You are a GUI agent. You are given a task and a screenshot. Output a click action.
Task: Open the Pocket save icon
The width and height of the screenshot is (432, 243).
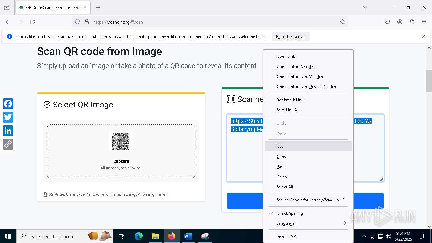(x=387, y=22)
